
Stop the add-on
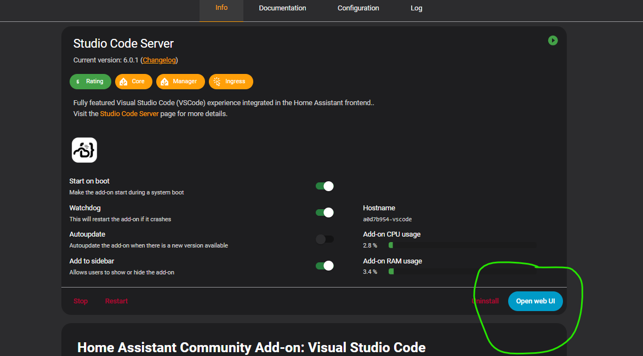point(81,301)
